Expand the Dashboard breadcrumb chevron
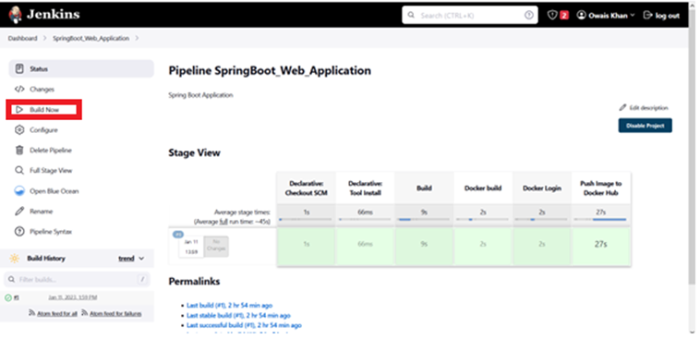 point(44,39)
